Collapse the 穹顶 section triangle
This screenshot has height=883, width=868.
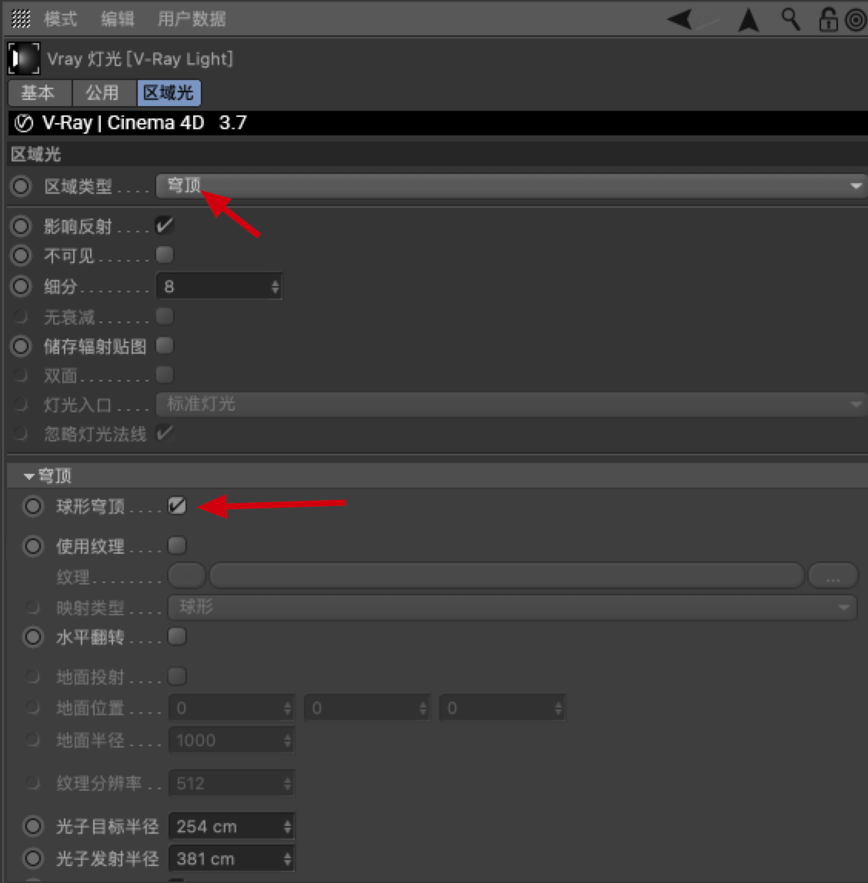point(28,476)
